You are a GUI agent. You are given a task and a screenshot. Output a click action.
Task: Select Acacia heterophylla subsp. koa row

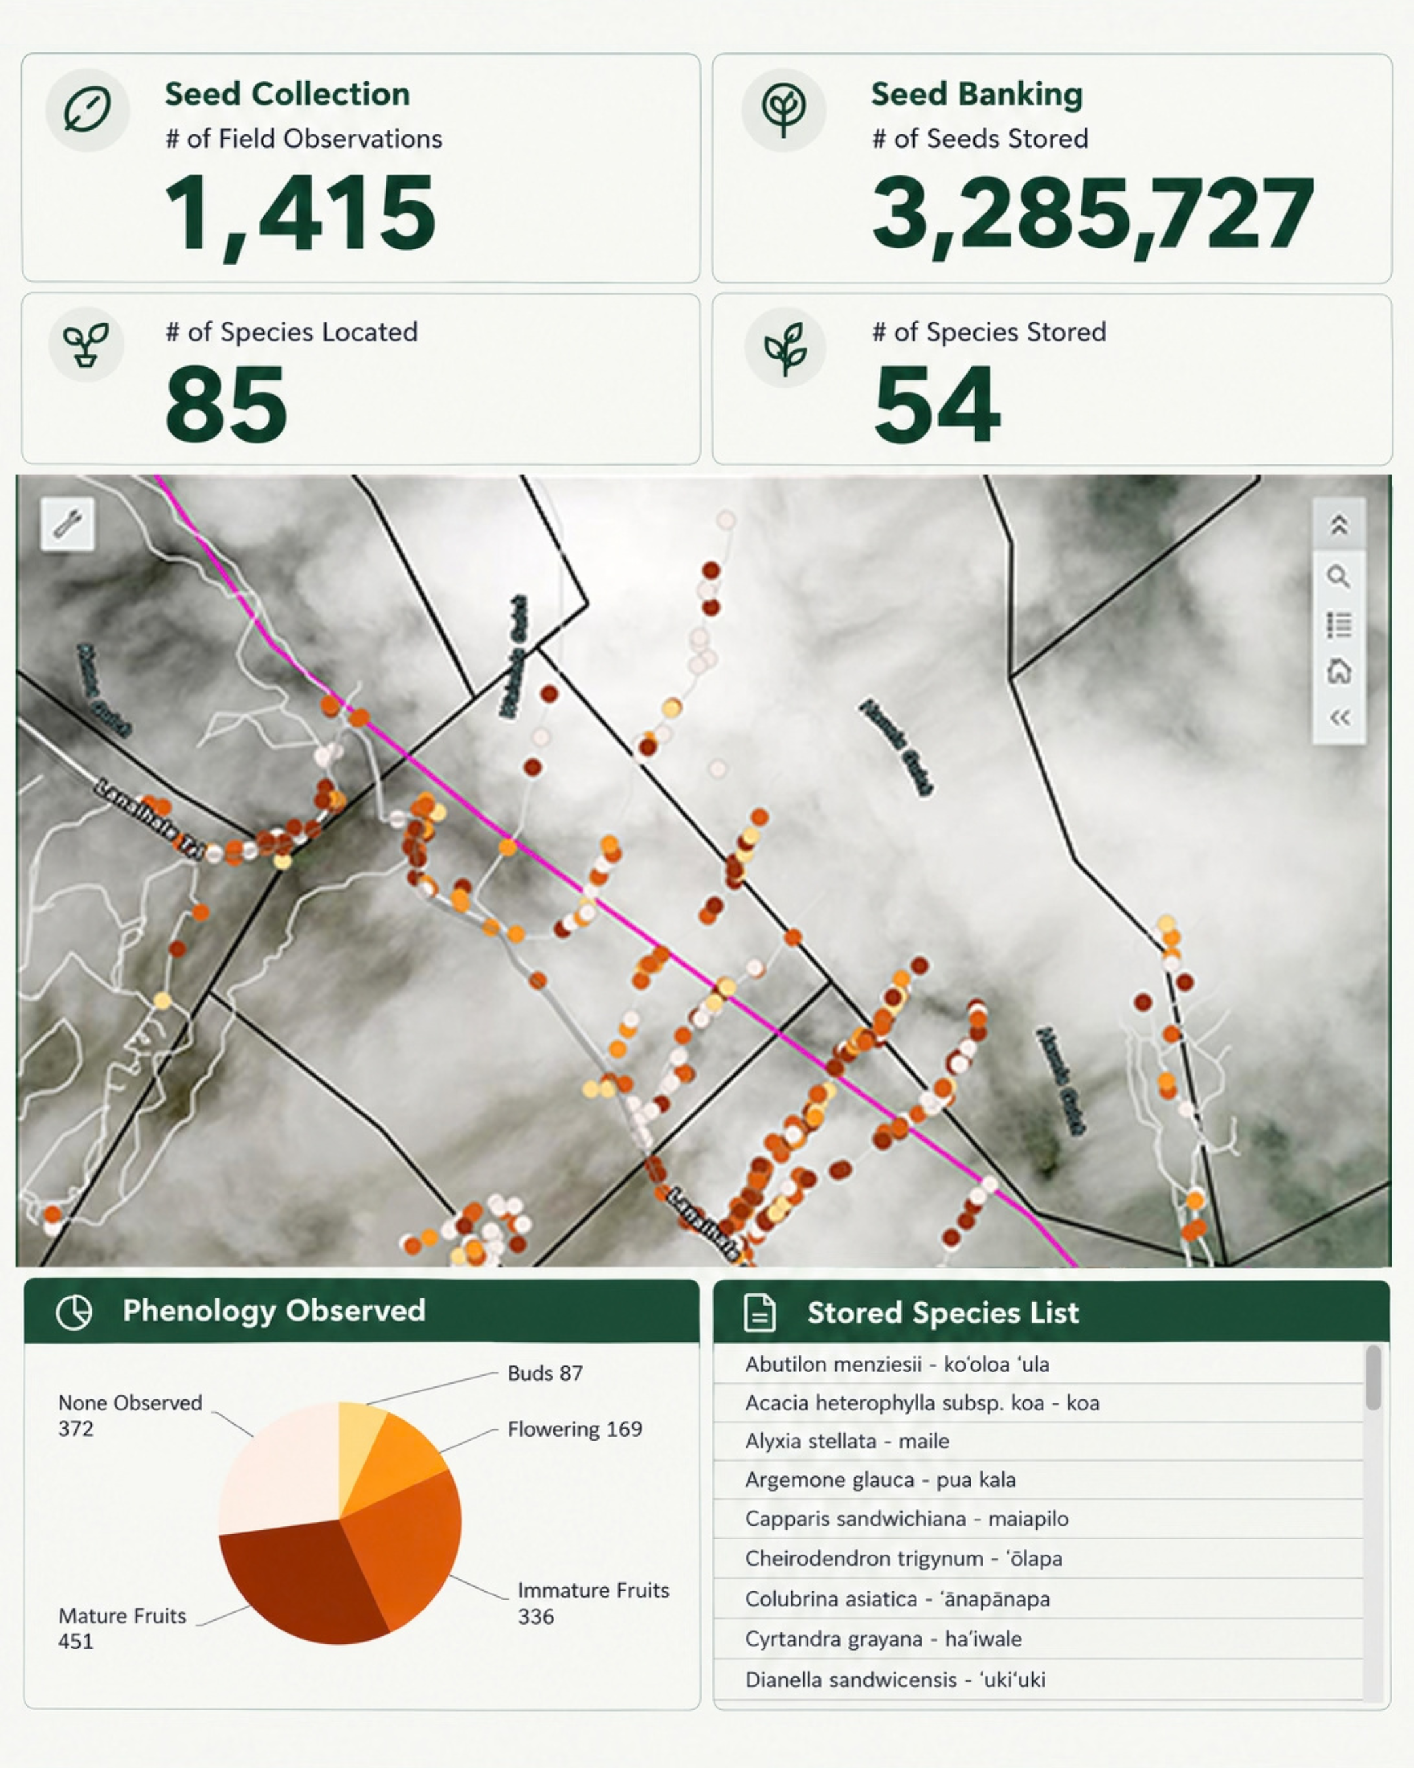click(x=1038, y=1403)
